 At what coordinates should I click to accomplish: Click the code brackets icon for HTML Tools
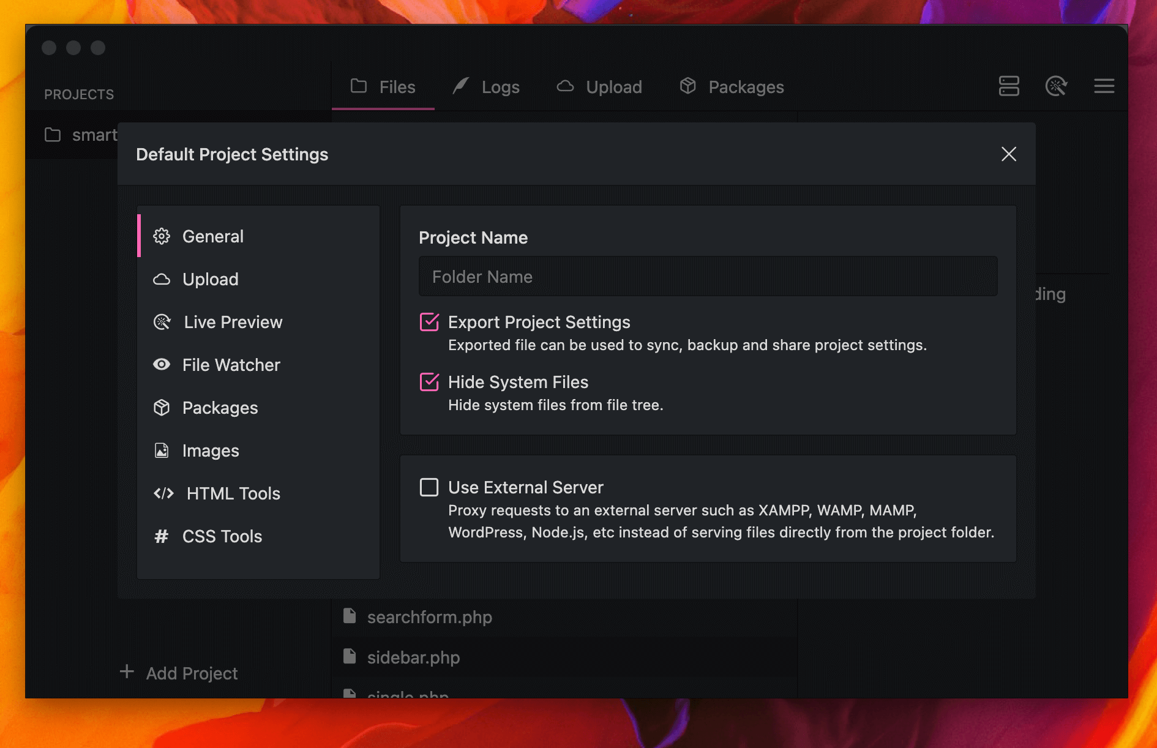pos(163,493)
